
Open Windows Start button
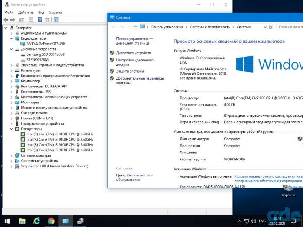pyautogui.click(x=7, y=221)
